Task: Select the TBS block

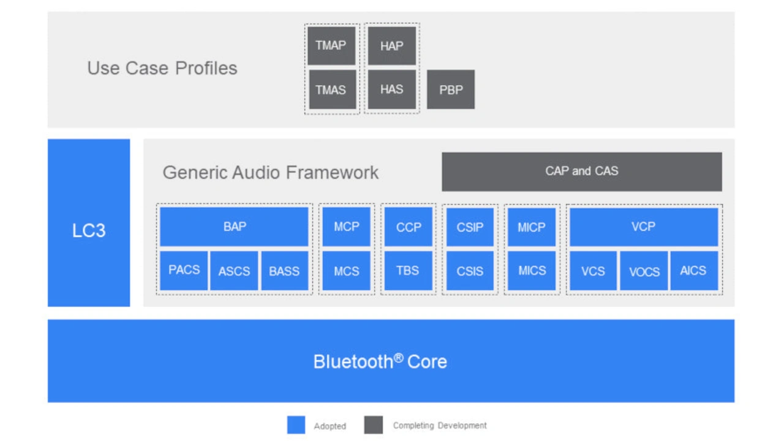Action: 409,271
